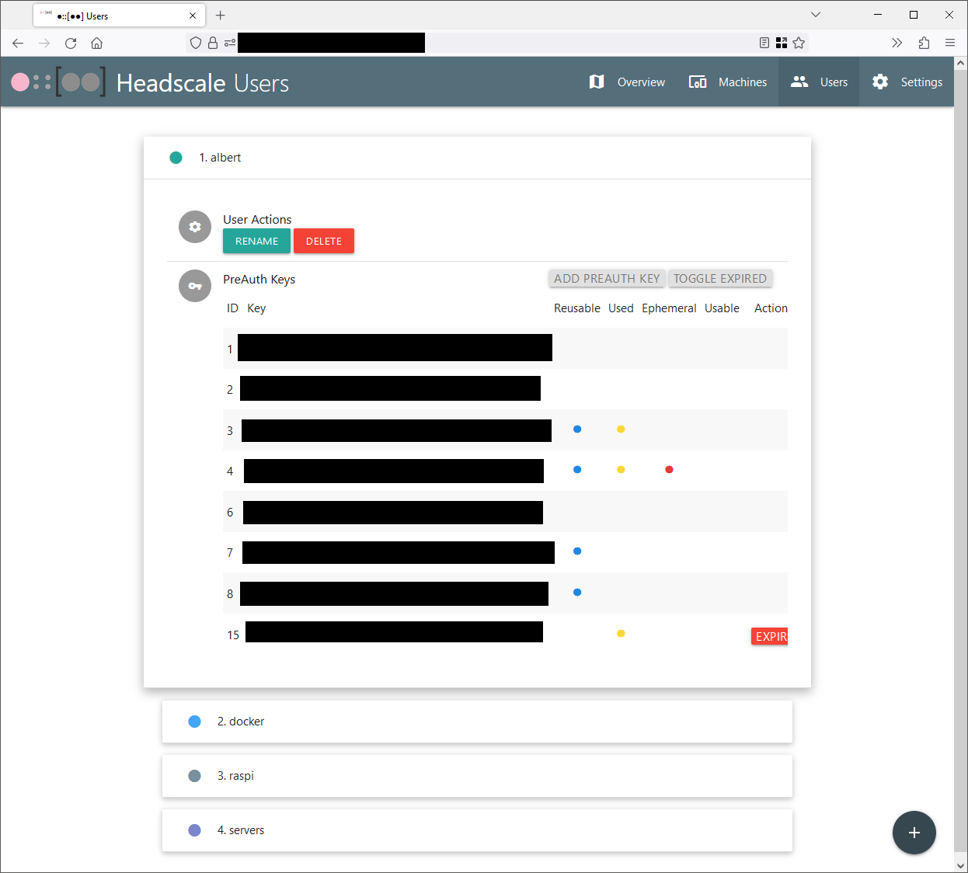Click the Machines devices icon

[x=698, y=82]
